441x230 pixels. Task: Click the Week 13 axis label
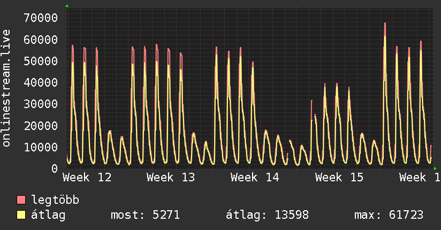click(x=171, y=178)
